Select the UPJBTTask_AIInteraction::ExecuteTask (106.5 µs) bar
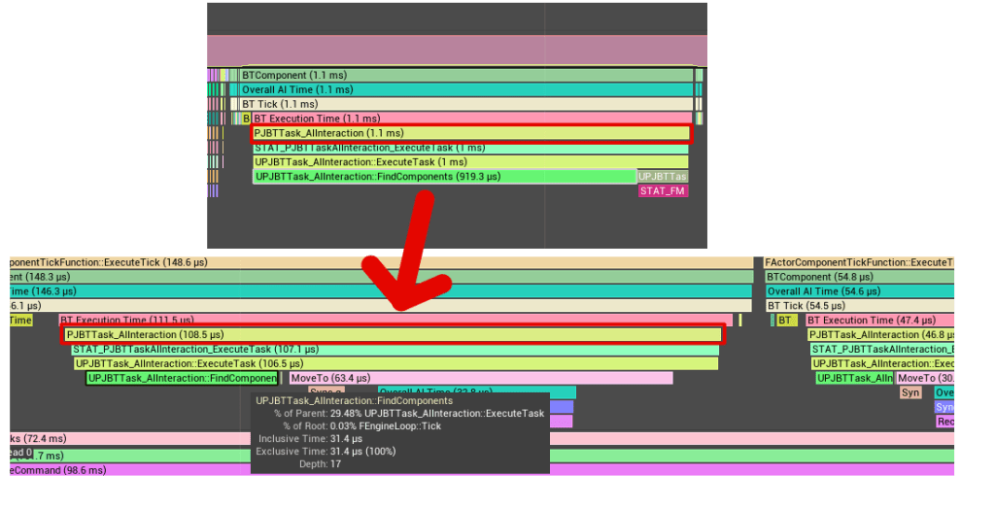This screenshot has height=509, width=995. coord(395,363)
